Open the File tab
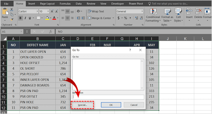The image size is (212, 114). coord(6,4)
